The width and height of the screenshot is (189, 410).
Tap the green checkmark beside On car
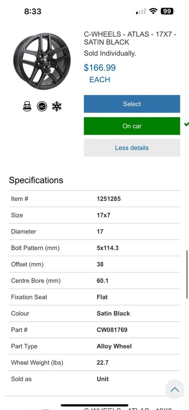click(x=186, y=124)
